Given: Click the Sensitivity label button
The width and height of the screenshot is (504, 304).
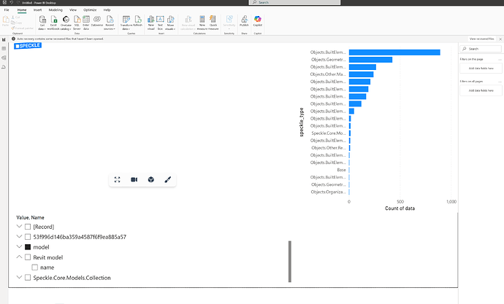Looking at the screenshot, I should 229,23.
